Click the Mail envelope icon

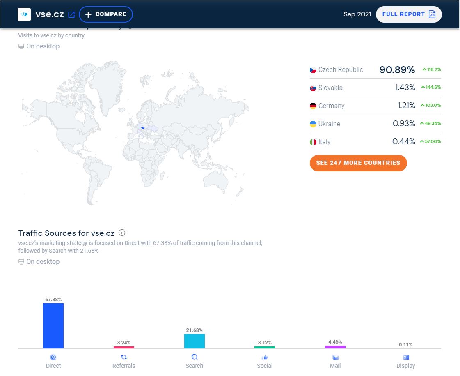coord(335,357)
